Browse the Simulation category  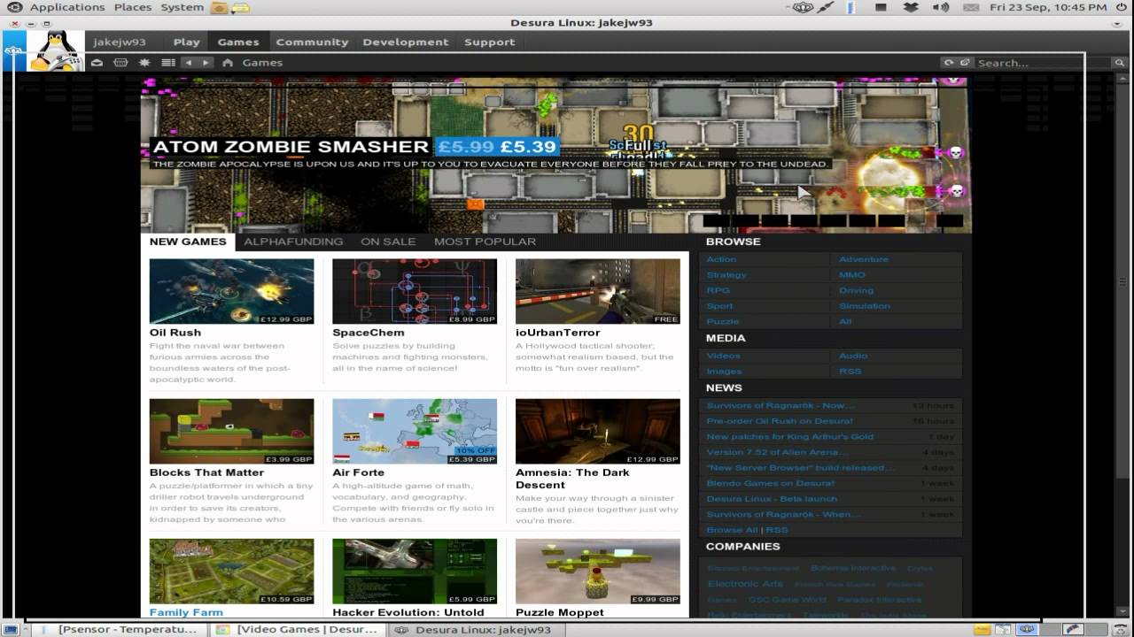click(865, 306)
